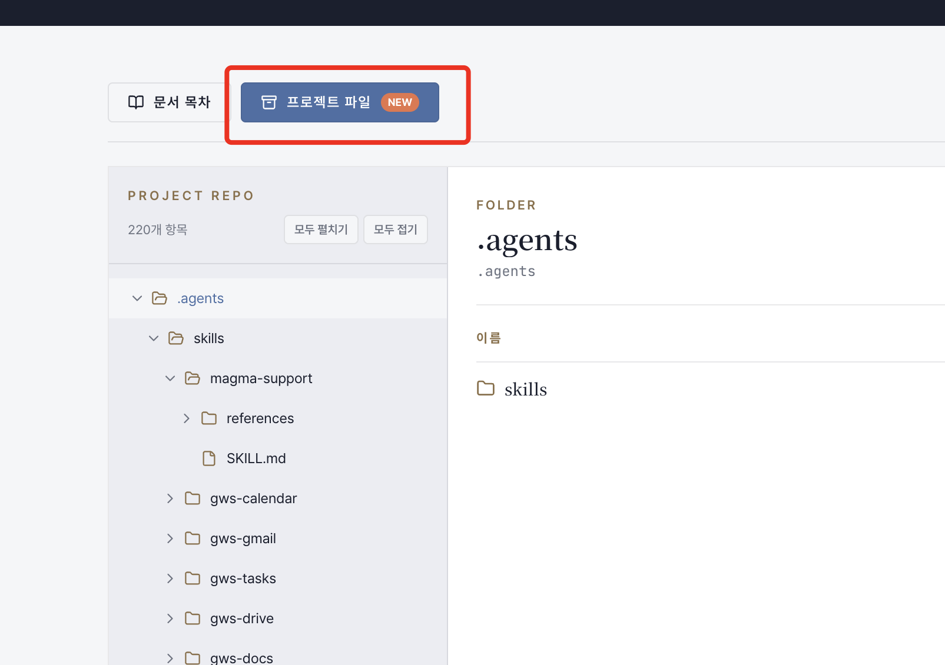Select the skills label in project tree
The height and width of the screenshot is (665, 945).
point(209,338)
